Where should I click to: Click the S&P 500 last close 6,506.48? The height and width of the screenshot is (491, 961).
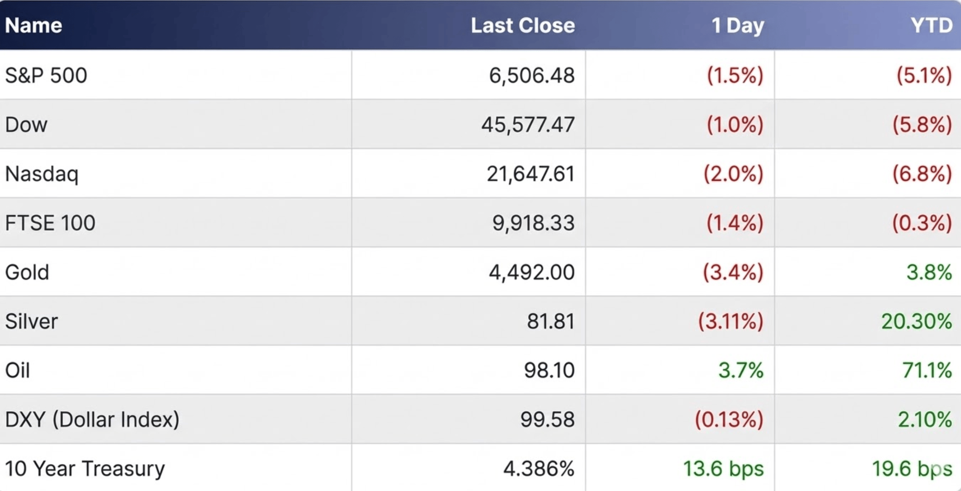tap(532, 75)
